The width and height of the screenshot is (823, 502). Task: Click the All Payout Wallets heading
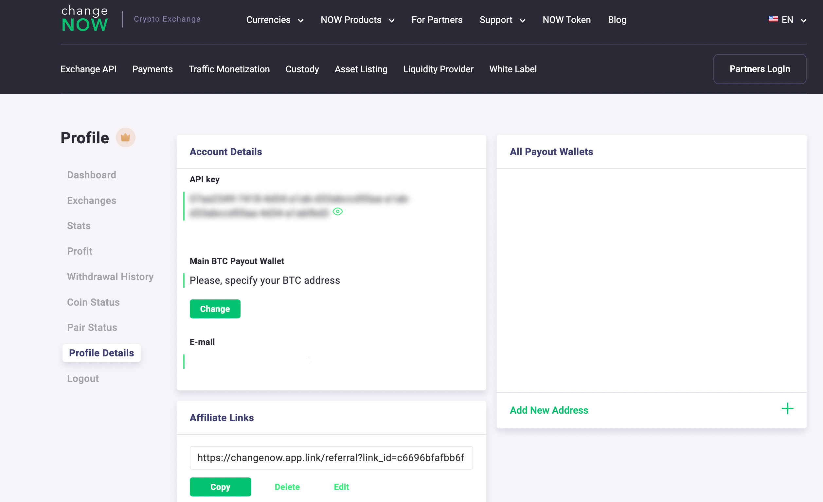click(551, 152)
